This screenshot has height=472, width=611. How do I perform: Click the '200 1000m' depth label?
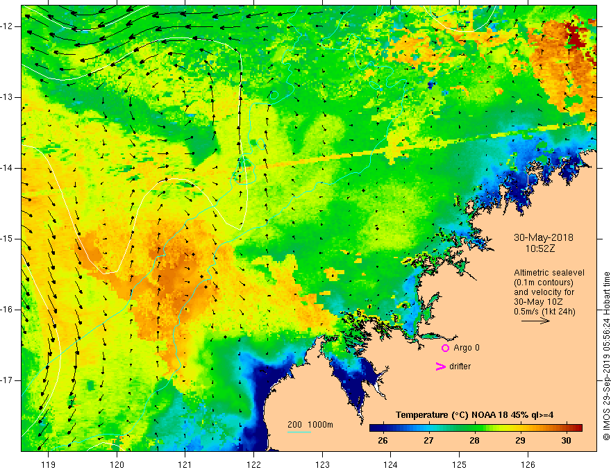click(x=310, y=425)
